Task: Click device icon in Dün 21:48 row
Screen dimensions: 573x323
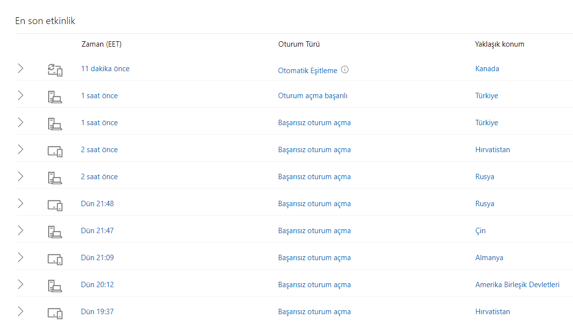Action: click(55, 204)
